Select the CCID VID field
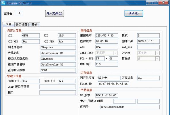The height and width of the screenshot is (115, 170). tap(31, 81)
